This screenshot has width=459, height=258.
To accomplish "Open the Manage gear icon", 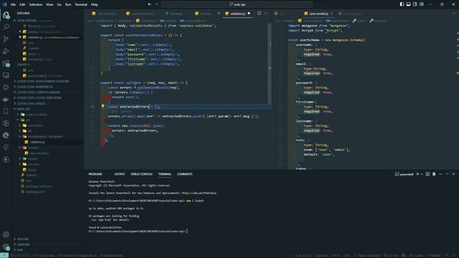I will point(6,247).
